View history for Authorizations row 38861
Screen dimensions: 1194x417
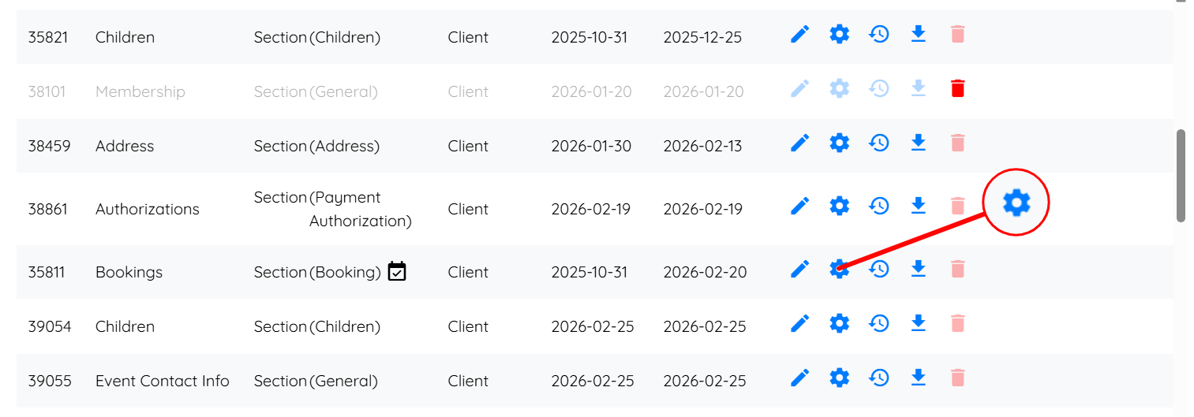pos(879,206)
